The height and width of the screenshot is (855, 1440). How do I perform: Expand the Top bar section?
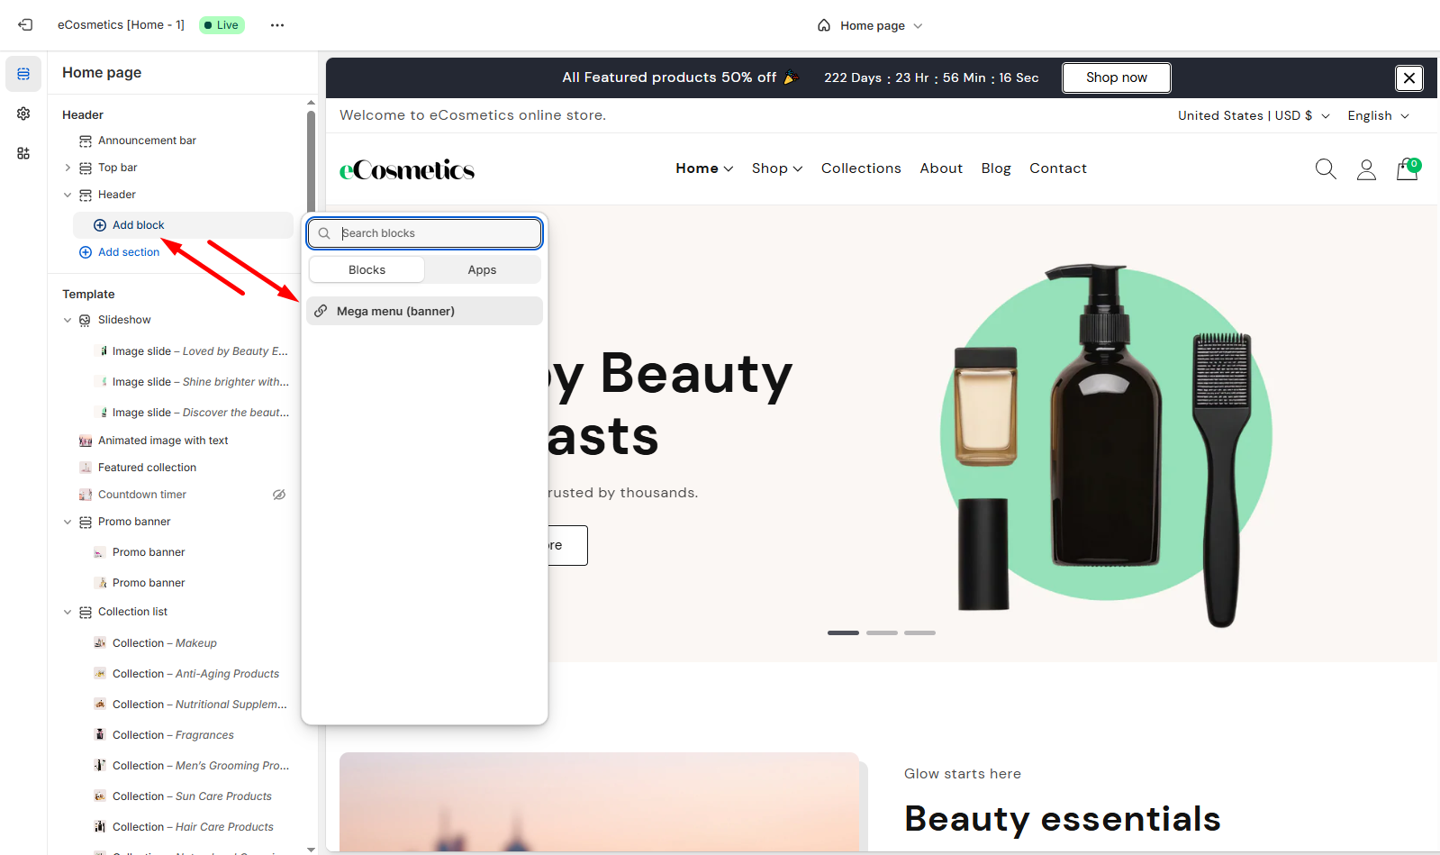click(68, 168)
